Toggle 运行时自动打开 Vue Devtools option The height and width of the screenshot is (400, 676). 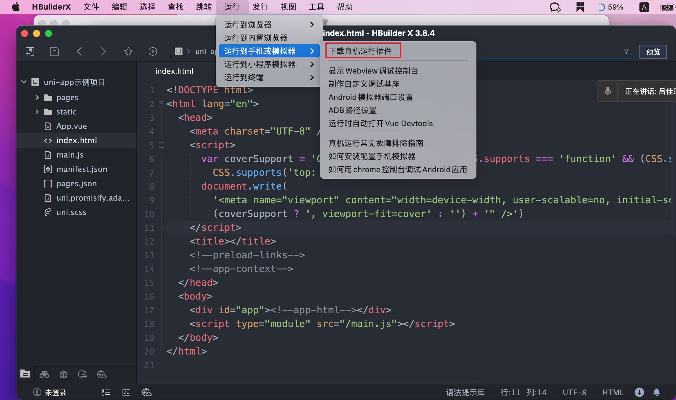pos(381,123)
